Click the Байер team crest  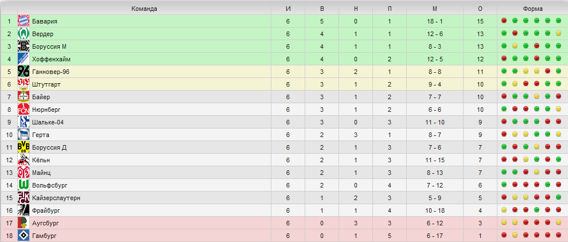point(24,97)
